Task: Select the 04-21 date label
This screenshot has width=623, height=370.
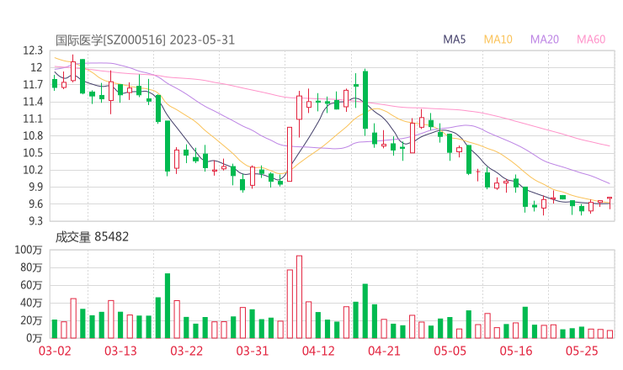Action: click(384, 351)
